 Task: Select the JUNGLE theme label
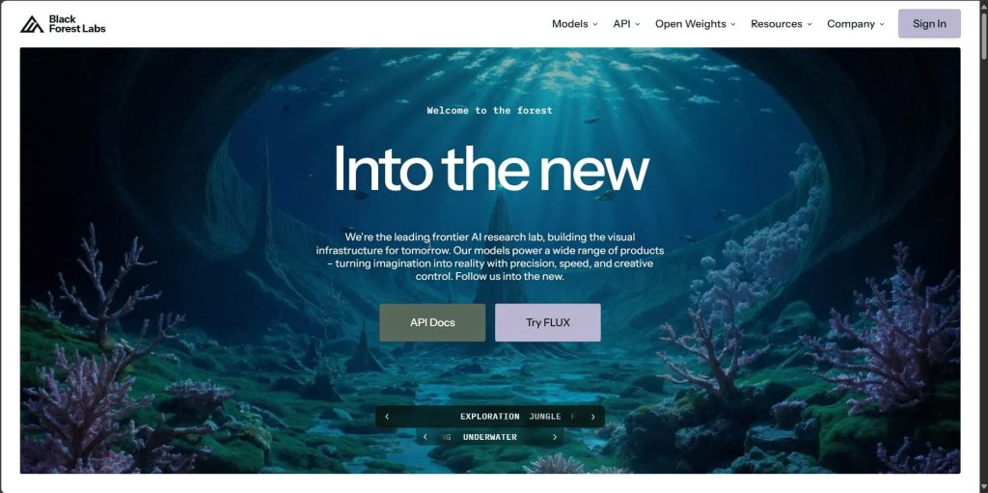[545, 417]
